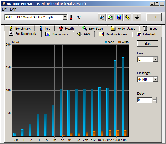The height and width of the screenshot is (144, 166).
Task: Click the minimize to tray down arrow icon
Action: click(137, 17)
